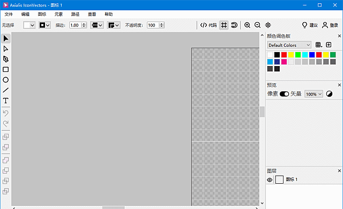The width and height of the screenshot is (343, 209).
Task: Close the 图层 panel
Action: coord(339,171)
